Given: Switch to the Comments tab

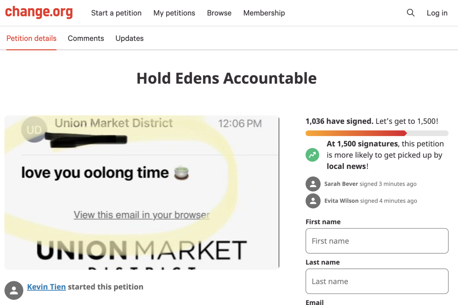Looking at the screenshot, I should (86, 38).
